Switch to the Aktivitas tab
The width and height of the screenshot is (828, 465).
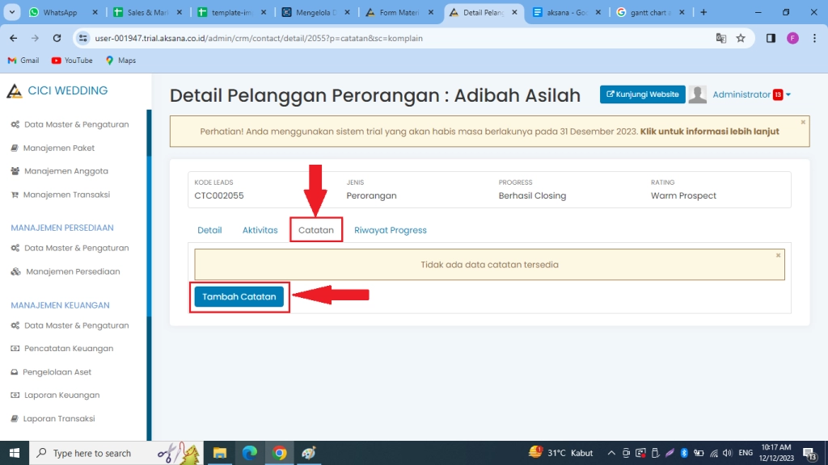tap(260, 230)
